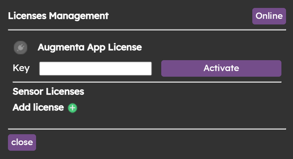The width and height of the screenshot is (293, 159).
Task: Click the divider line above Sensor Licenses
Action: point(147,82)
